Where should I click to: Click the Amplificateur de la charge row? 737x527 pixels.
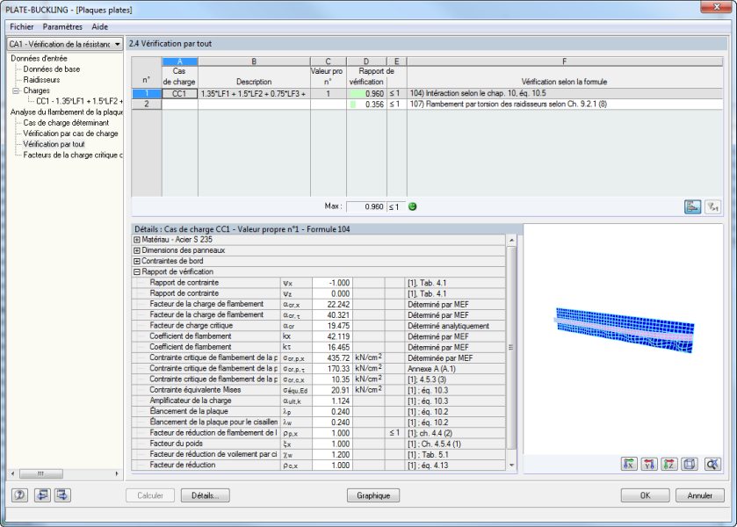coord(319,401)
